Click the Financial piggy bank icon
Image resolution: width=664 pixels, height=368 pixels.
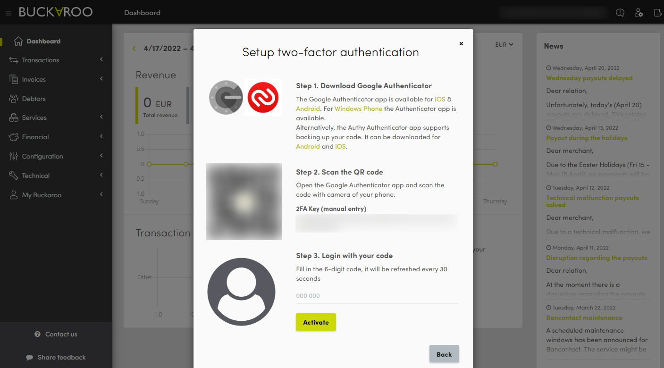click(x=14, y=137)
